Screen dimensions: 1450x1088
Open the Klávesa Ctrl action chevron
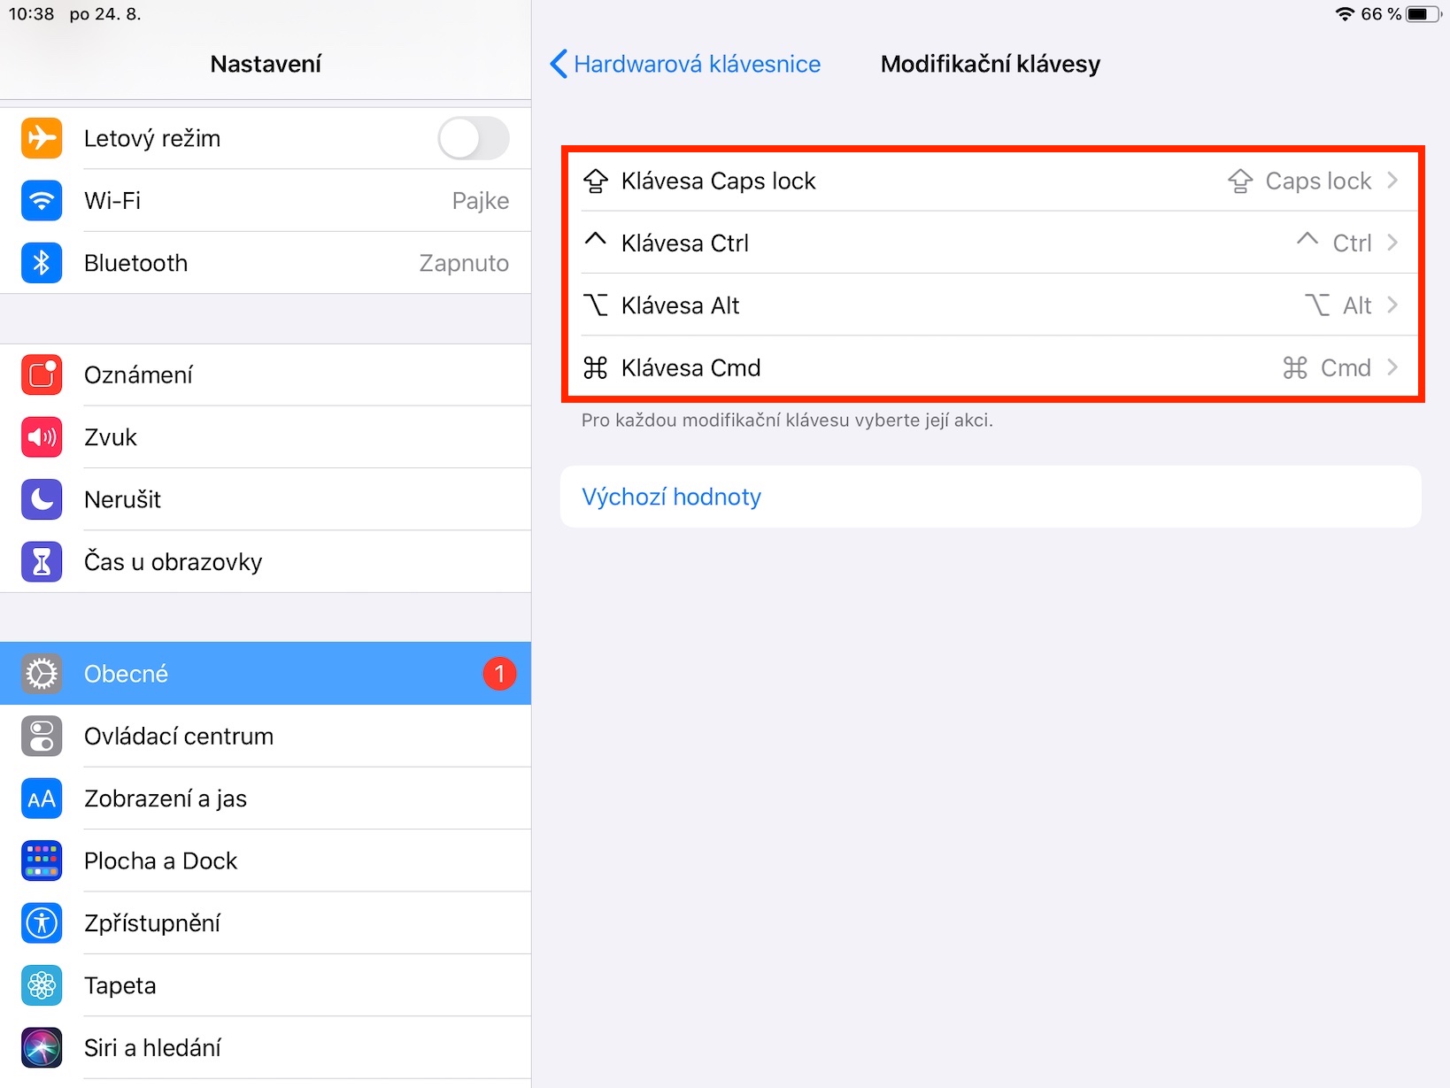(1392, 243)
